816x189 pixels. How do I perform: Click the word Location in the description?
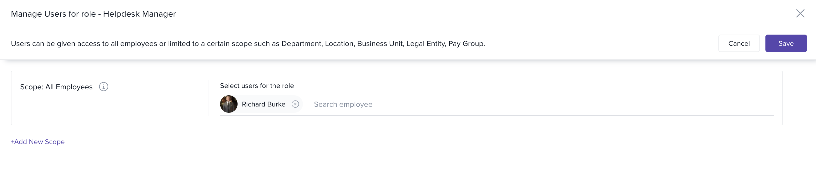click(x=339, y=44)
